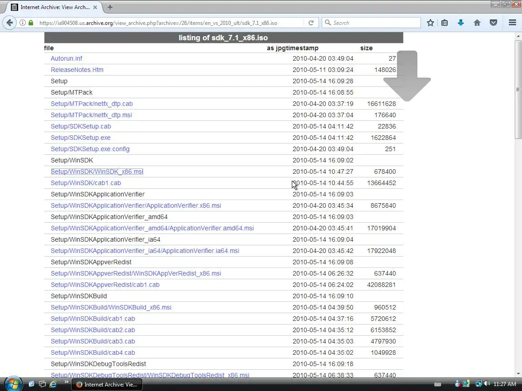
Task: Download ApplicationVerifier.x86.msi link
Action: point(136,205)
